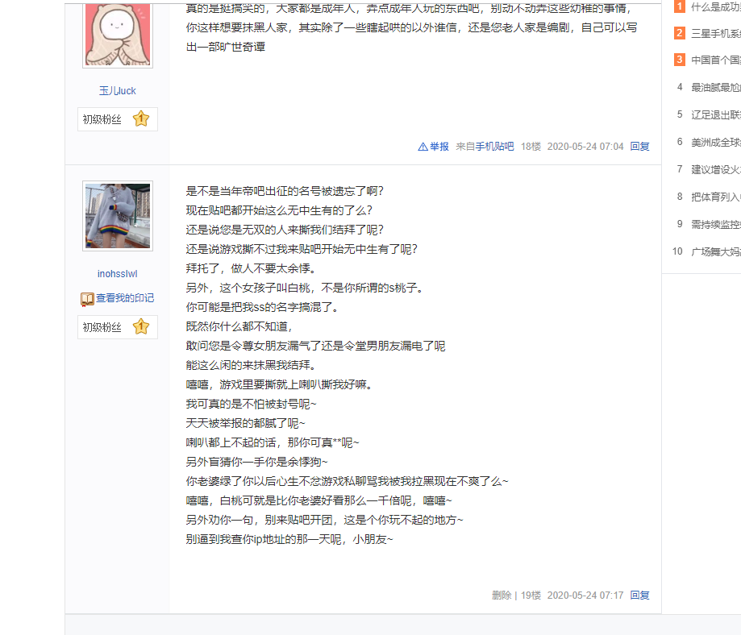Click the 举报 warning triangle icon
741x635 pixels.
tap(423, 147)
